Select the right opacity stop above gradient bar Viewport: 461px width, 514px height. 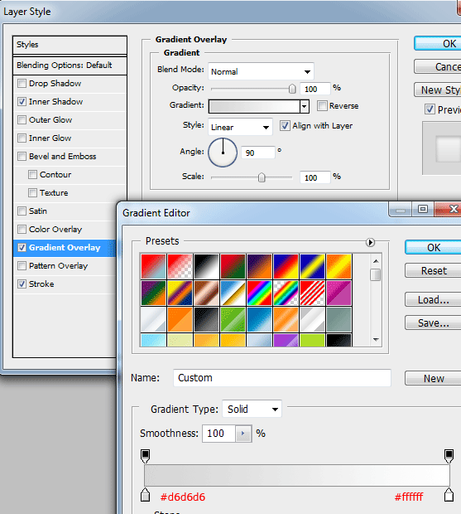(449, 456)
